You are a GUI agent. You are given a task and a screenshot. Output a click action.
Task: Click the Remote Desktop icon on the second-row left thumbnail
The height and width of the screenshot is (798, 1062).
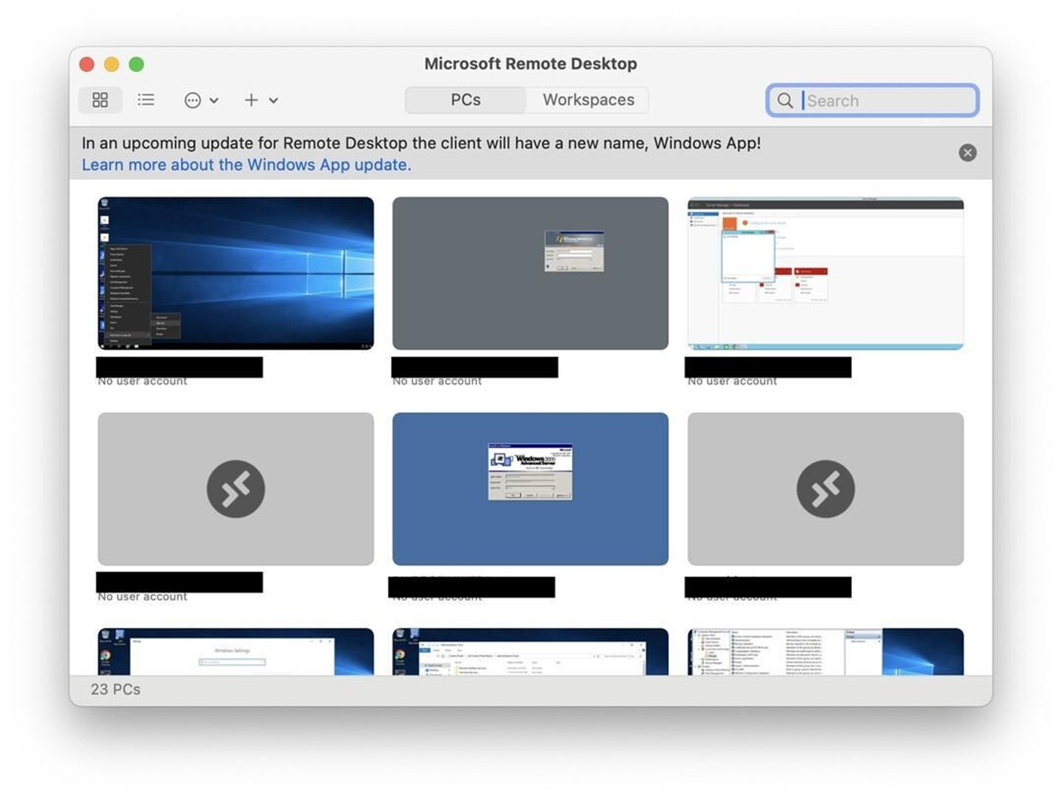236,489
